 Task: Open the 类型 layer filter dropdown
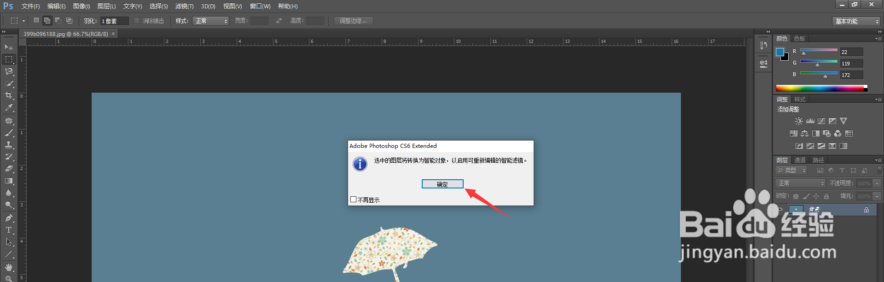[x=791, y=170]
